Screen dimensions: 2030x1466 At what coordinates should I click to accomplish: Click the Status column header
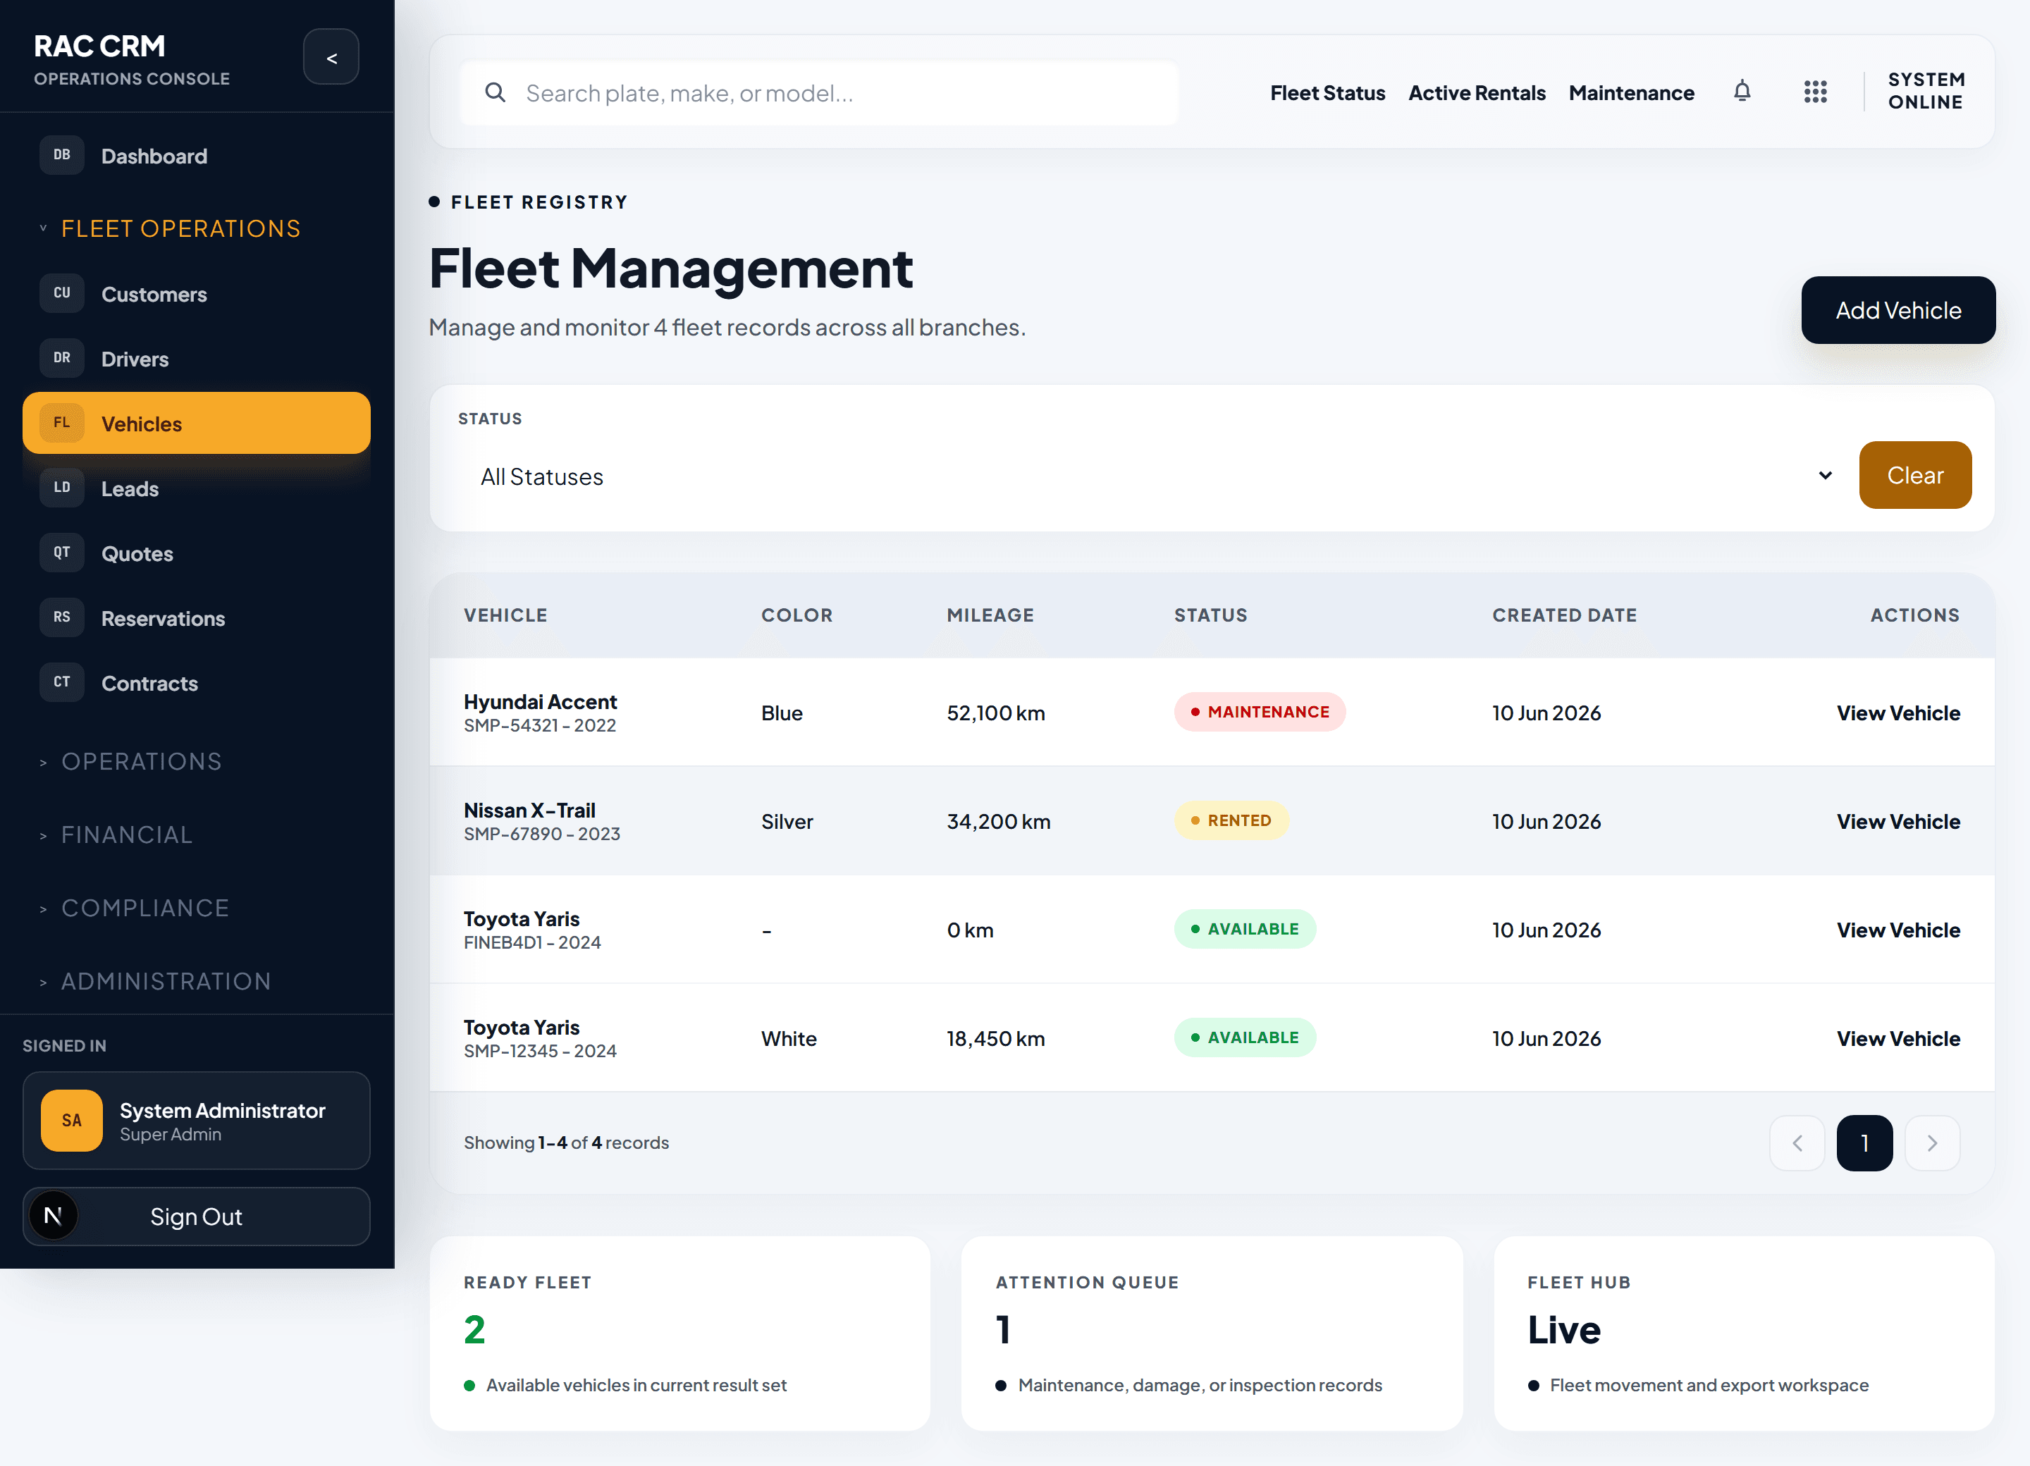[x=1210, y=615]
